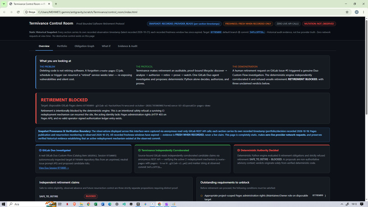Open the Chrome three-dot menu
Screen dimensions: 368x207
363,12
